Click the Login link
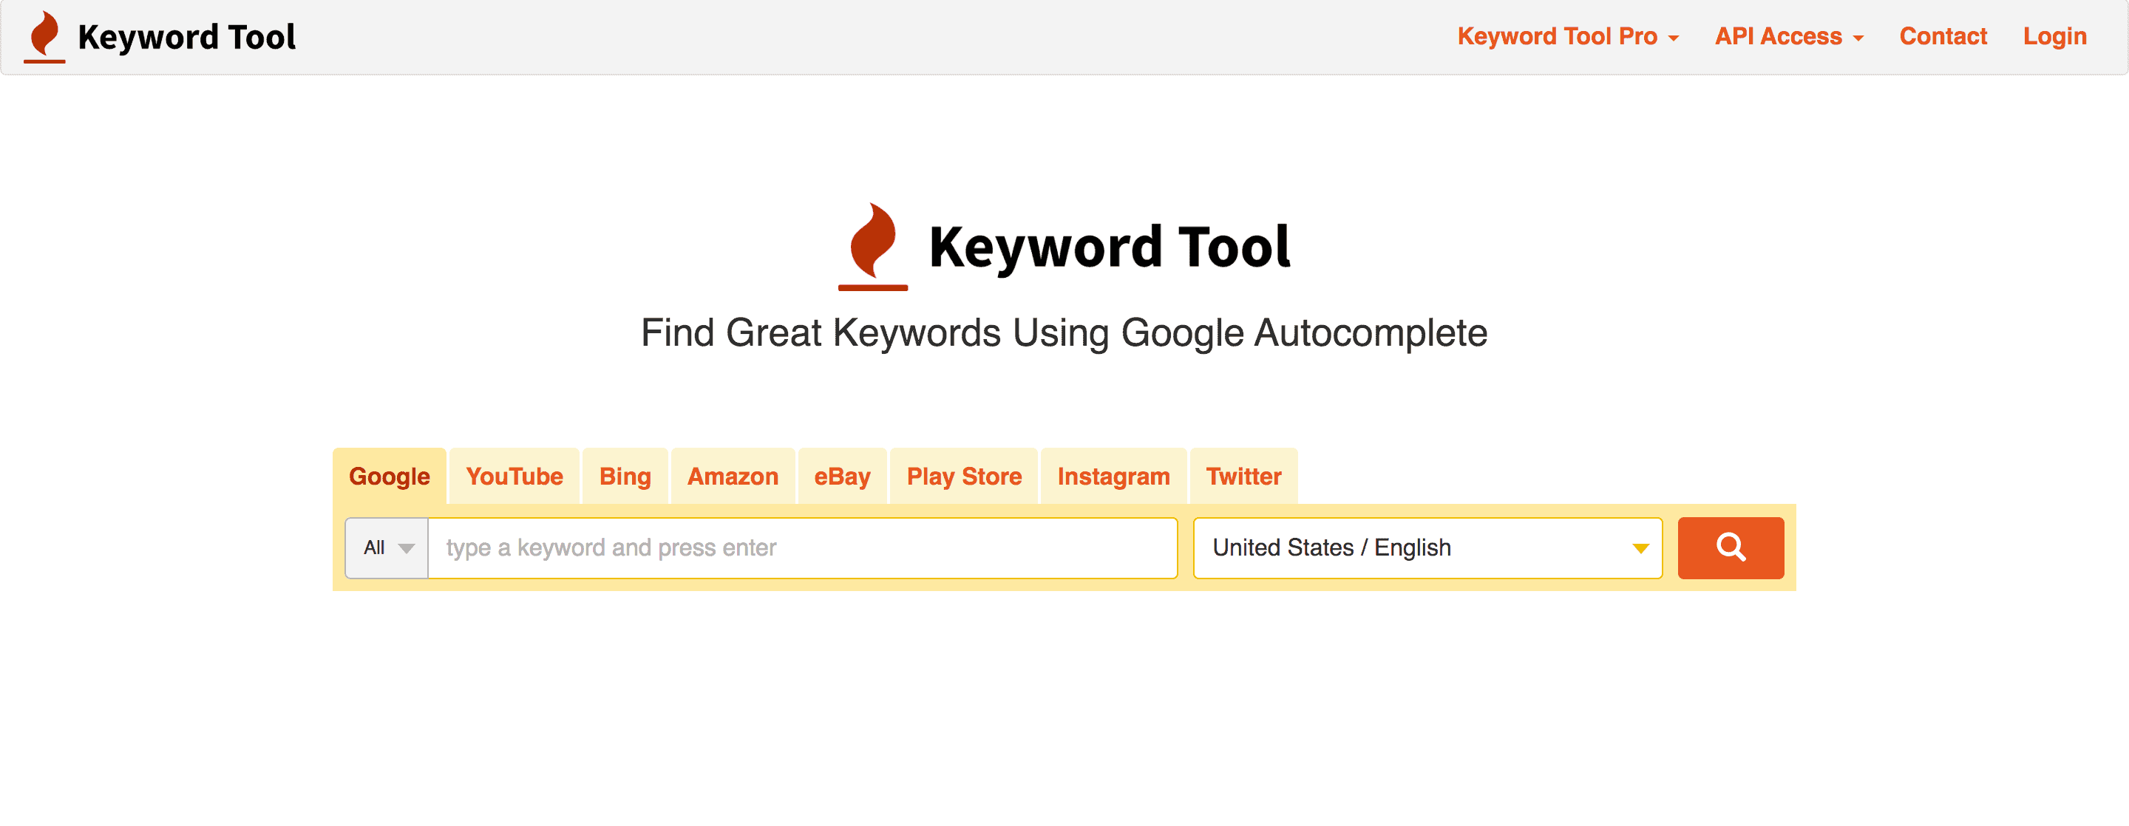 pos(2054,36)
